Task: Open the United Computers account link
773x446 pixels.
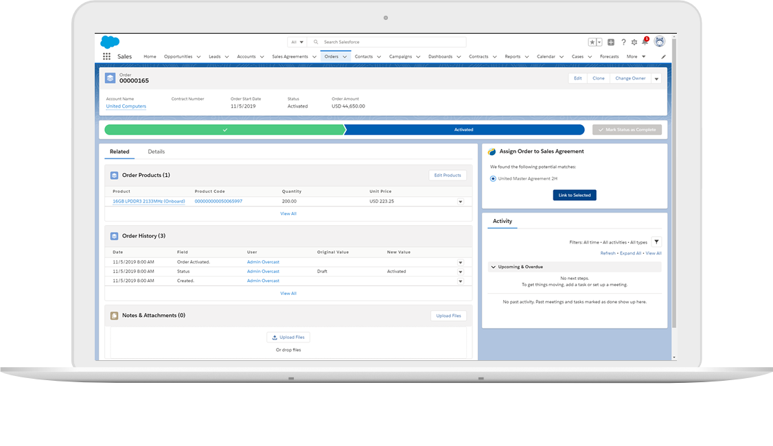Action: [x=126, y=106]
